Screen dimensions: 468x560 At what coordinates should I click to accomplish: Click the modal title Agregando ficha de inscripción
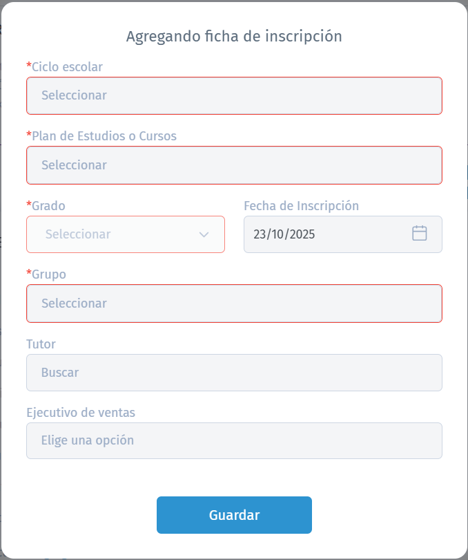(x=234, y=35)
